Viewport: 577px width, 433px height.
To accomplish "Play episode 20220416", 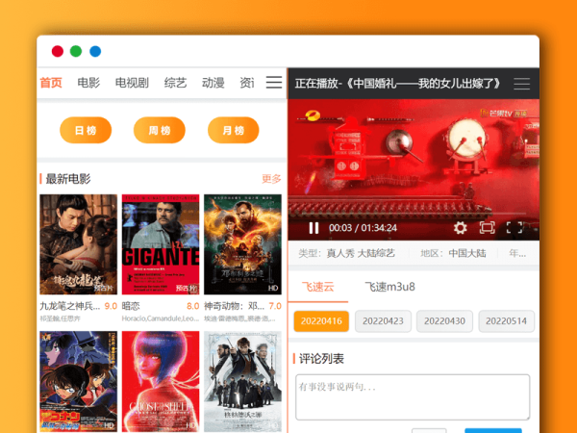I will pyautogui.click(x=321, y=321).
